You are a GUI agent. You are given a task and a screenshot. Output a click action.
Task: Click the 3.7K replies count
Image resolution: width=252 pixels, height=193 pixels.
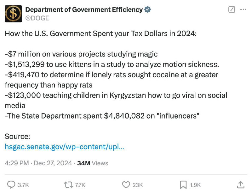pyautogui.click(x=23, y=185)
